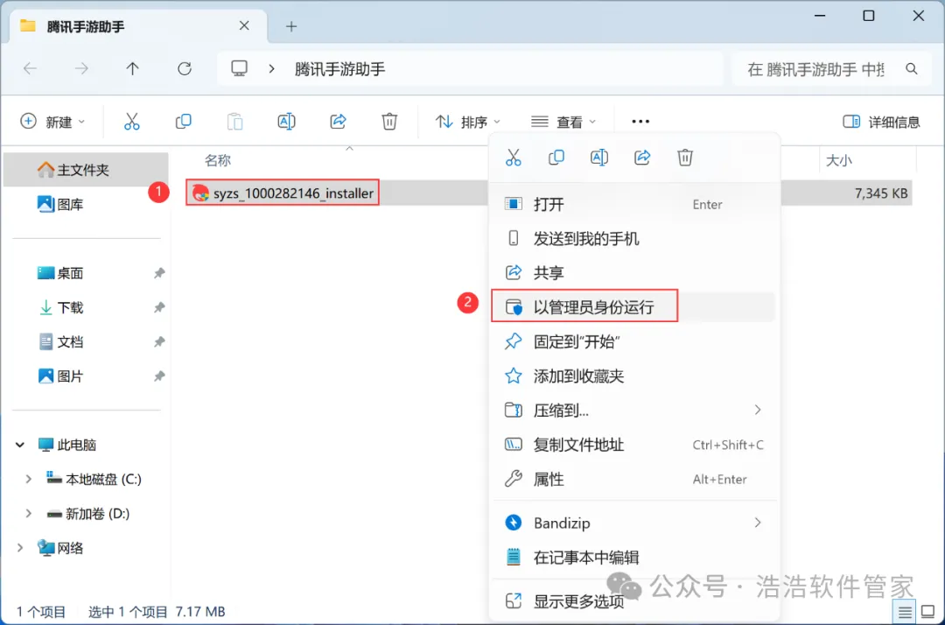Click the Rename icon in the toolbar
This screenshot has width=945, height=625.
tap(286, 122)
